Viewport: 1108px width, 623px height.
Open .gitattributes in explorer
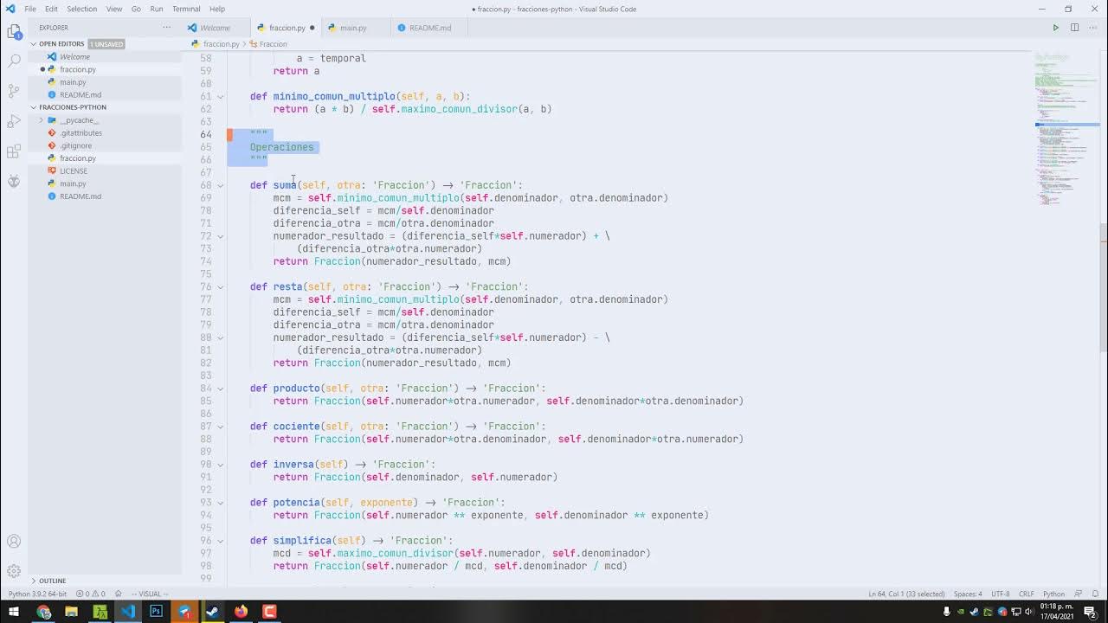81,132
